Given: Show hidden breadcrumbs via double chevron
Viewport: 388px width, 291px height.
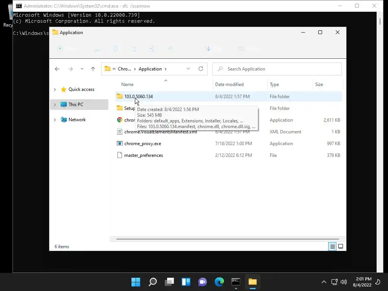Looking at the screenshot, I should tap(114, 69).
